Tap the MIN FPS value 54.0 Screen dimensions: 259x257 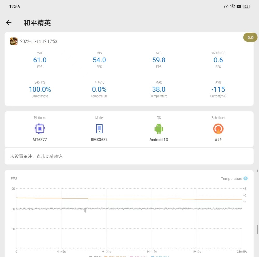[99, 60]
